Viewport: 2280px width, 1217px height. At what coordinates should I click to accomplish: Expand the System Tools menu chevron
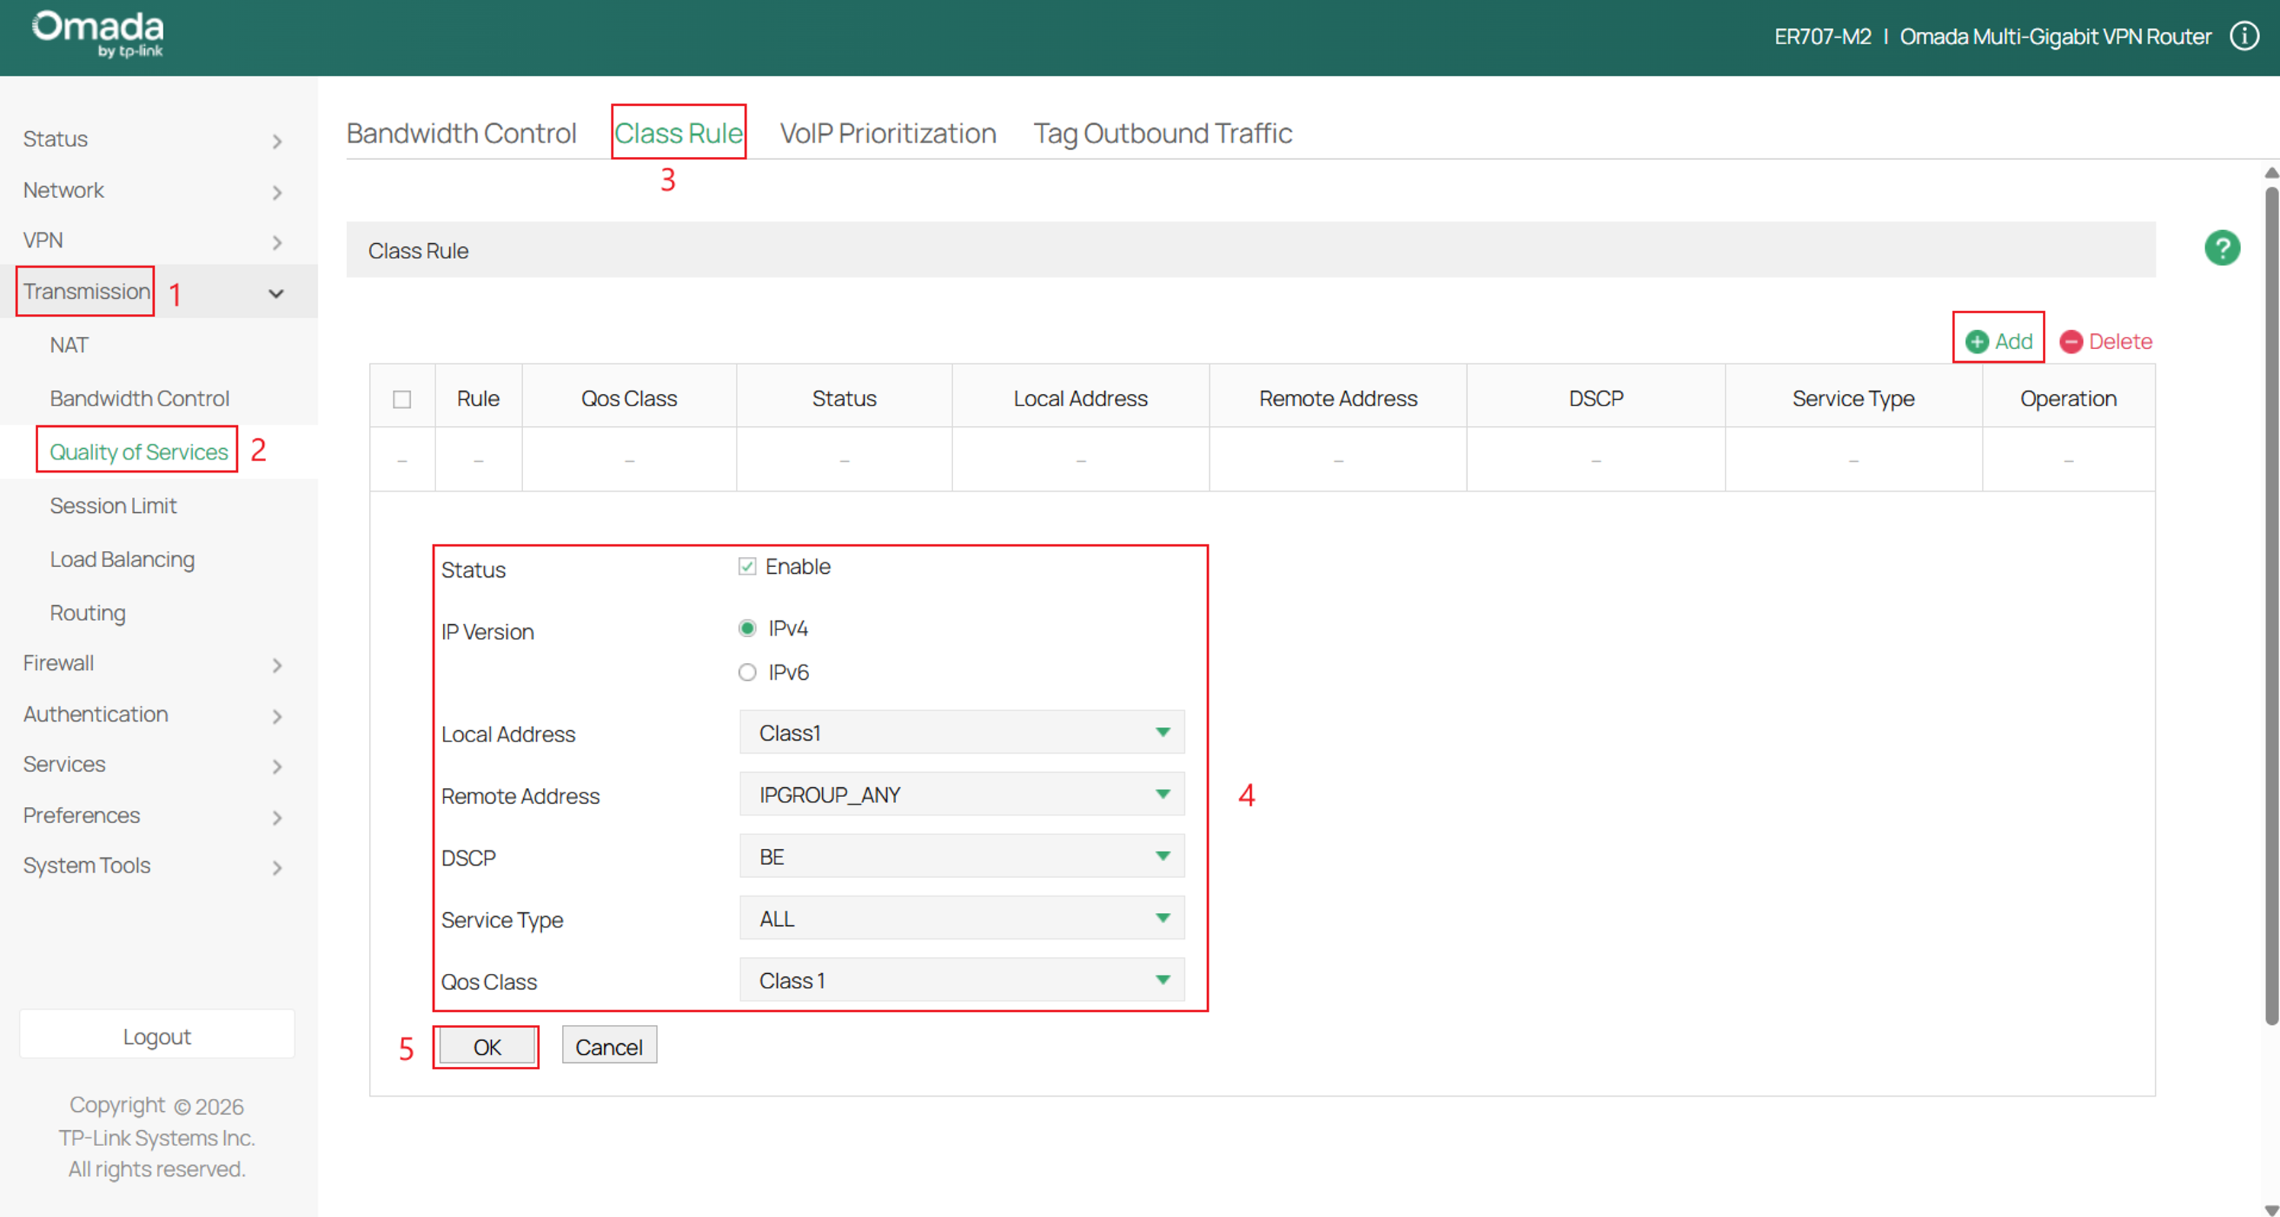pyautogui.click(x=277, y=868)
